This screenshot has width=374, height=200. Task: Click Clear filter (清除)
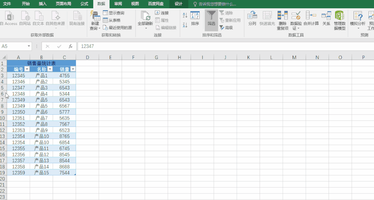(226, 13)
